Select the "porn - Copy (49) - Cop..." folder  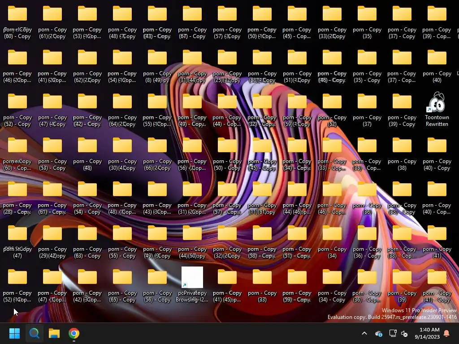pos(192,109)
